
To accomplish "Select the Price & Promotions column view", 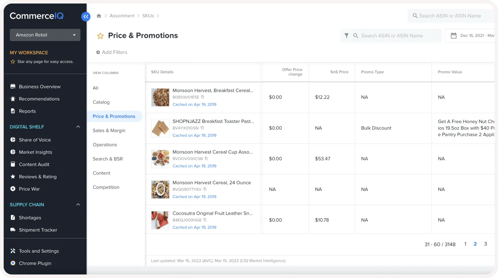I will 114,116.
